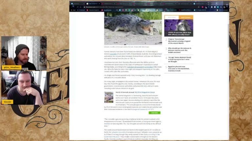The height and width of the screenshot is (141, 252).
Task: Select the first browser tab
Action: pyautogui.click(x=76, y=4)
